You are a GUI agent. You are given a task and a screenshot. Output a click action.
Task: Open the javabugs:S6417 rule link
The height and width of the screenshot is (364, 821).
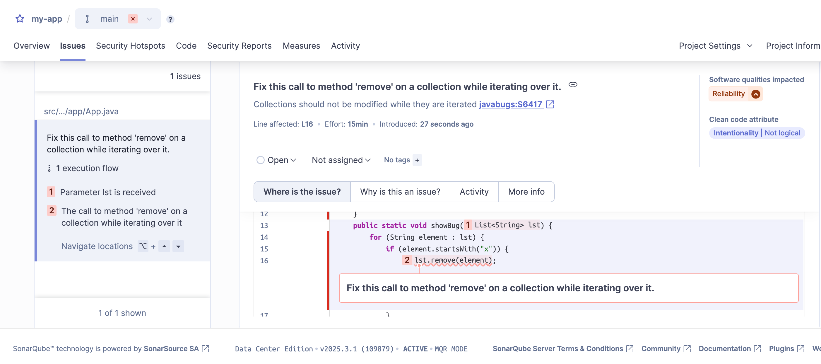pyautogui.click(x=510, y=104)
